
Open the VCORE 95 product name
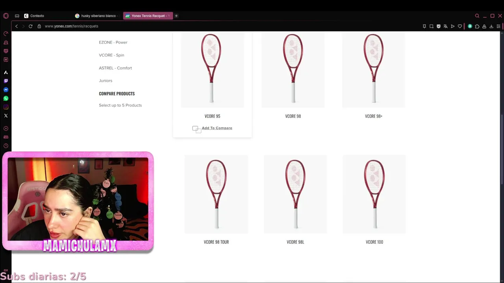coord(212,116)
